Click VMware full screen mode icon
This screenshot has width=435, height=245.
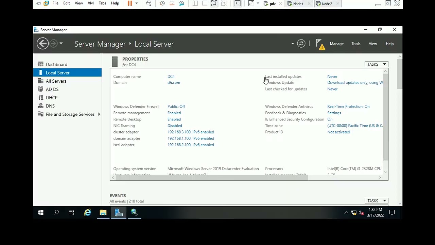[214, 3]
